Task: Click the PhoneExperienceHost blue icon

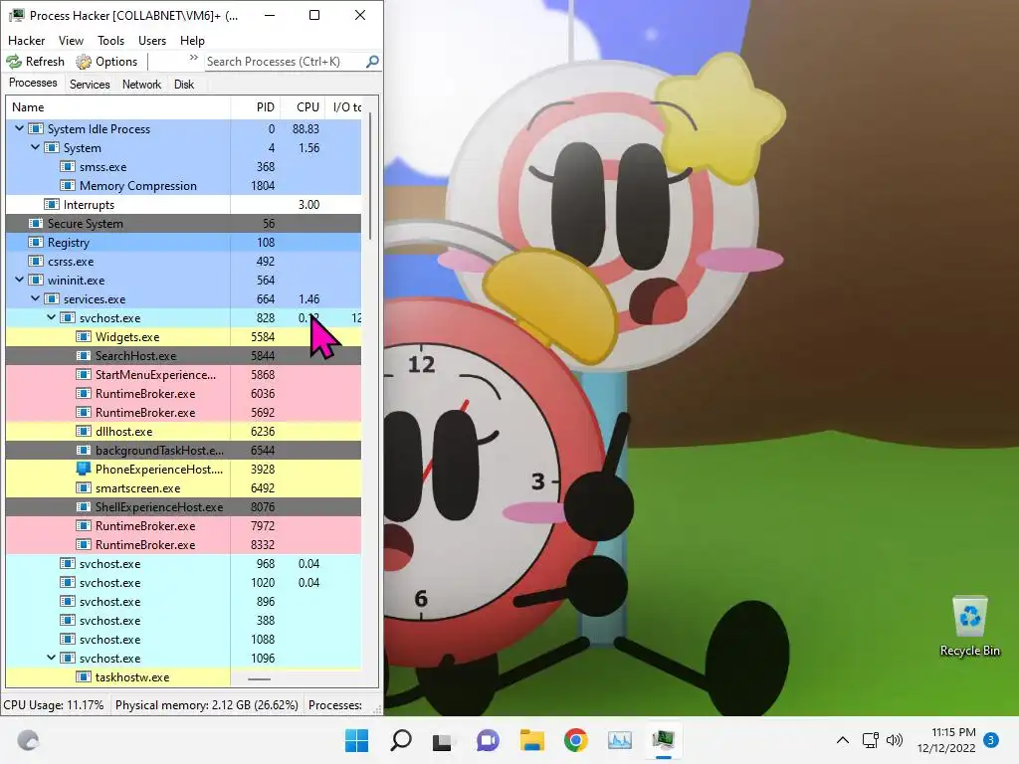Action: click(84, 469)
